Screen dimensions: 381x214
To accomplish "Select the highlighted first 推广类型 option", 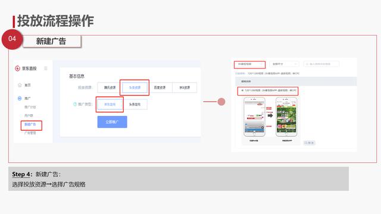I will pyautogui.click(x=110, y=105).
